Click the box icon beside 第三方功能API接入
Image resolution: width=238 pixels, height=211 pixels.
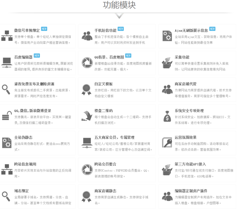pos(167,169)
